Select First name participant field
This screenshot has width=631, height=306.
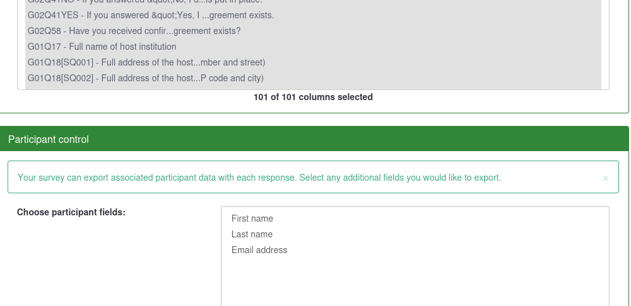[x=252, y=218]
